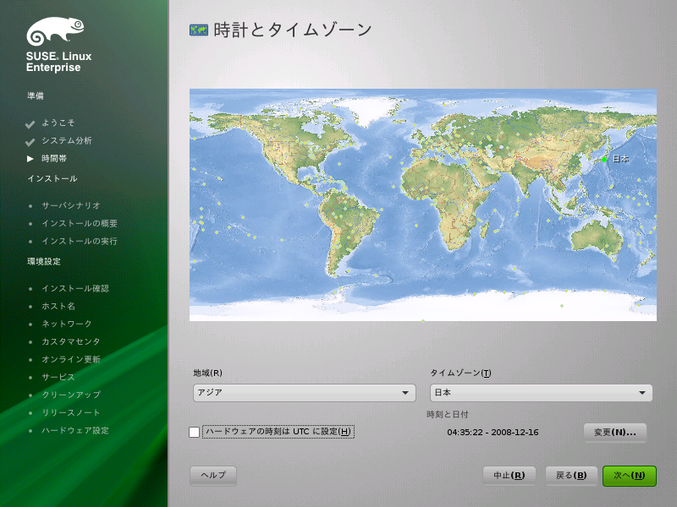Click the ヘルプ button
The height and width of the screenshot is (507, 677).
[213, 475]
